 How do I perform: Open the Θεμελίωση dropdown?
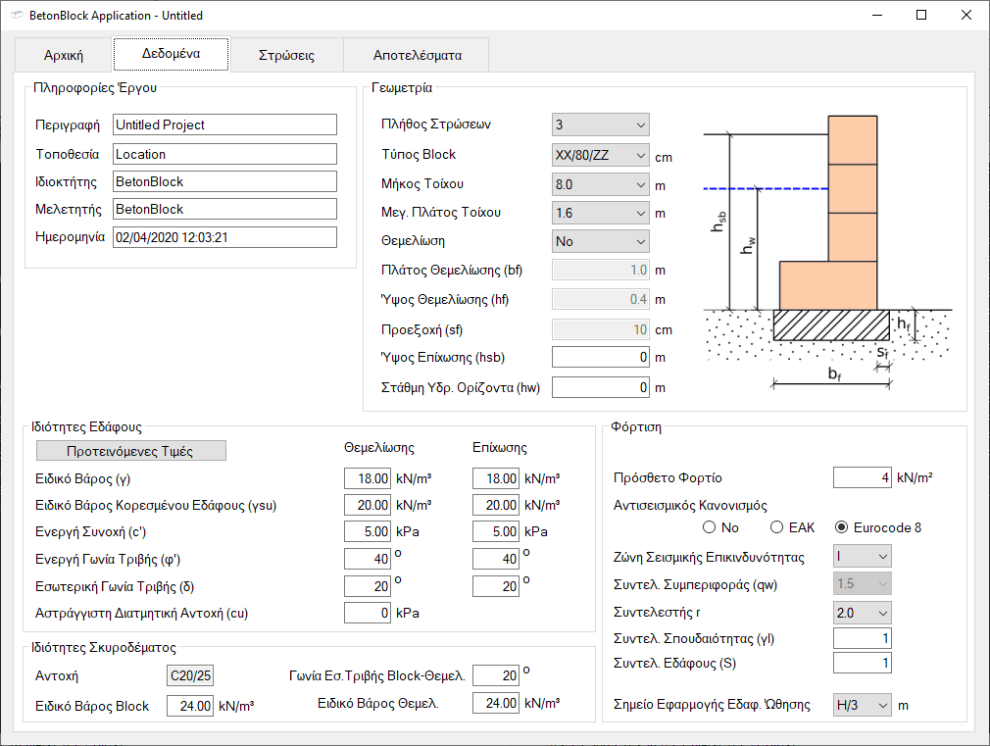tap(601, 241)
